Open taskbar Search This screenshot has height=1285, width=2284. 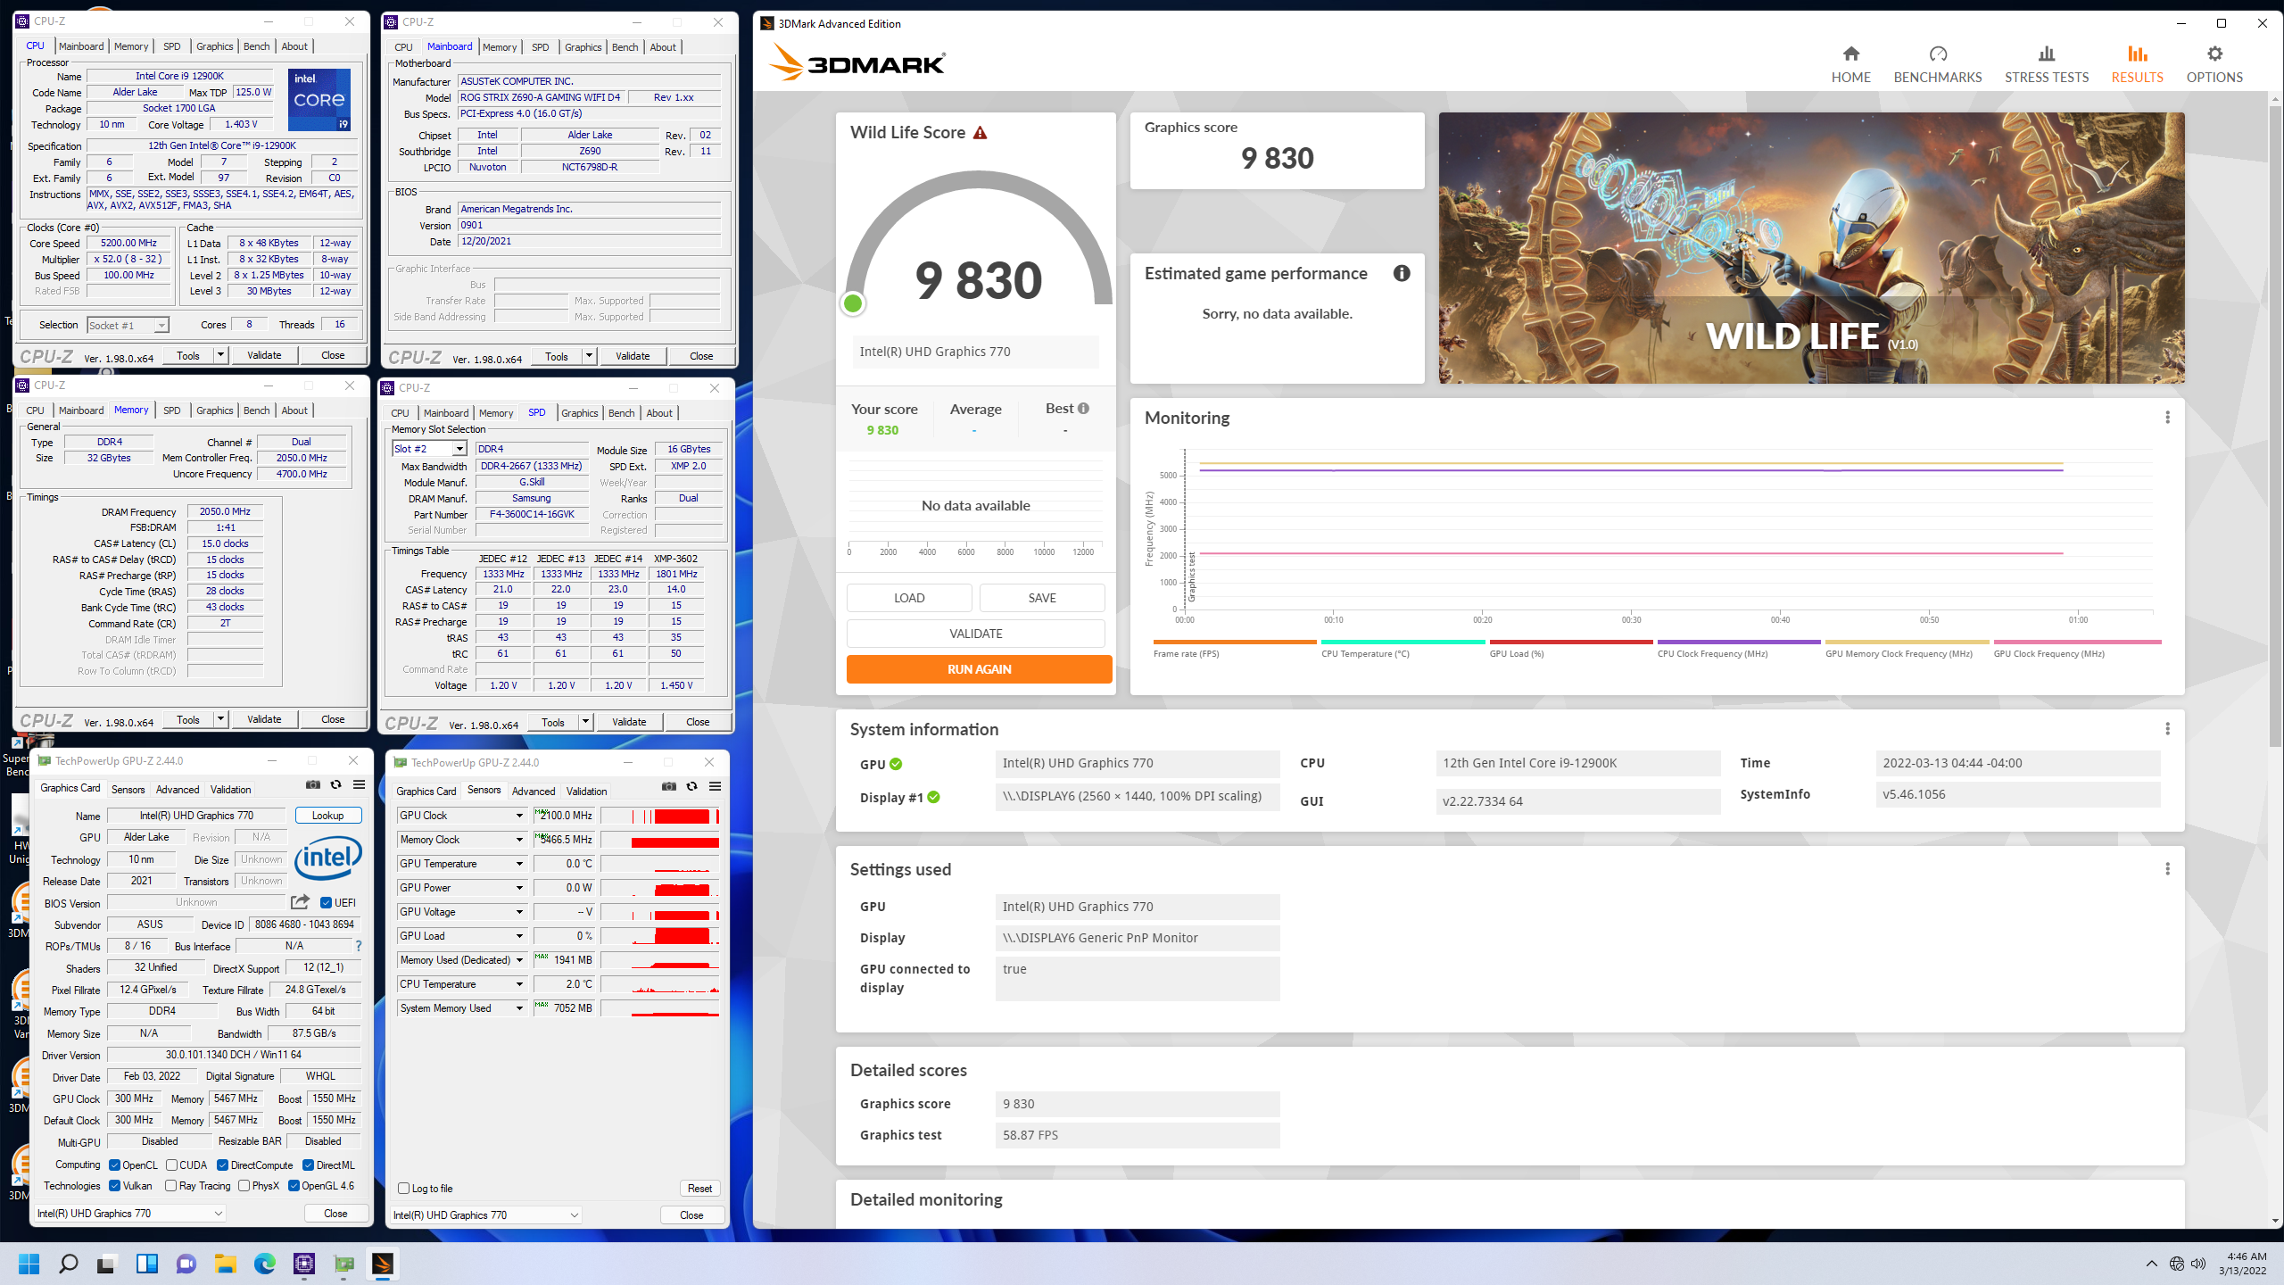tap(68, 1264)
